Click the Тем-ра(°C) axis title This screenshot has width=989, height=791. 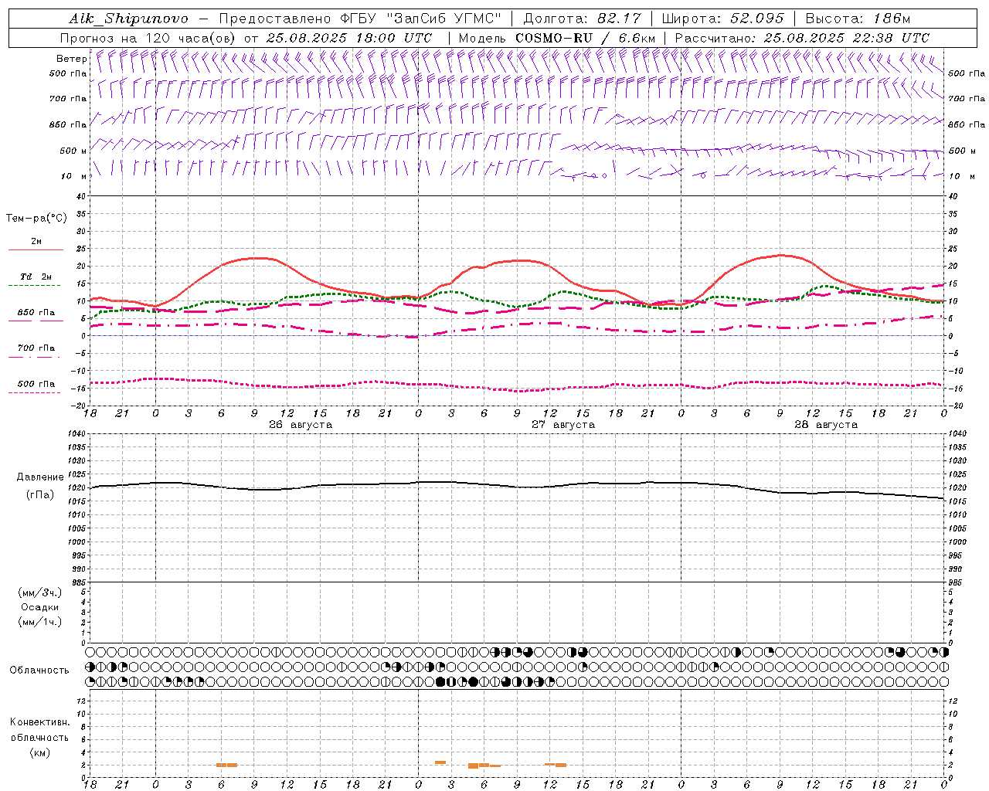[36, 219]
